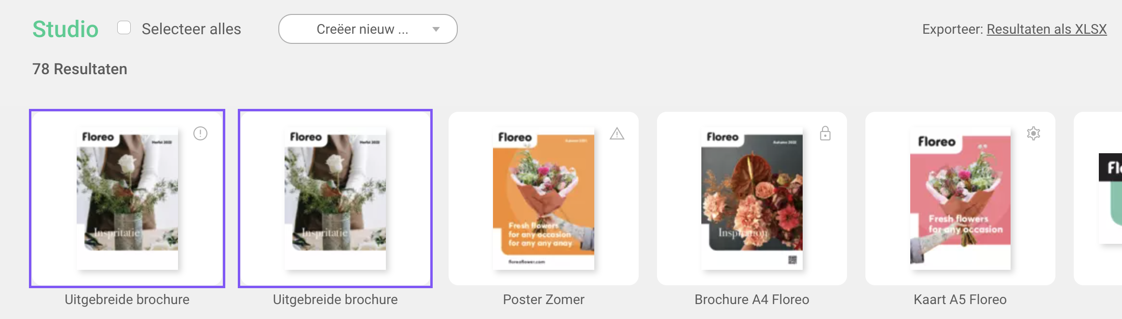The height and width of the screenshot is (319, 1122).
Task: Click the info icon on first Uitgebreide brochure
Action: click(200, 133)
